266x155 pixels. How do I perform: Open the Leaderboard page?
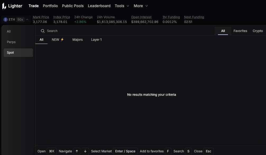99,6
